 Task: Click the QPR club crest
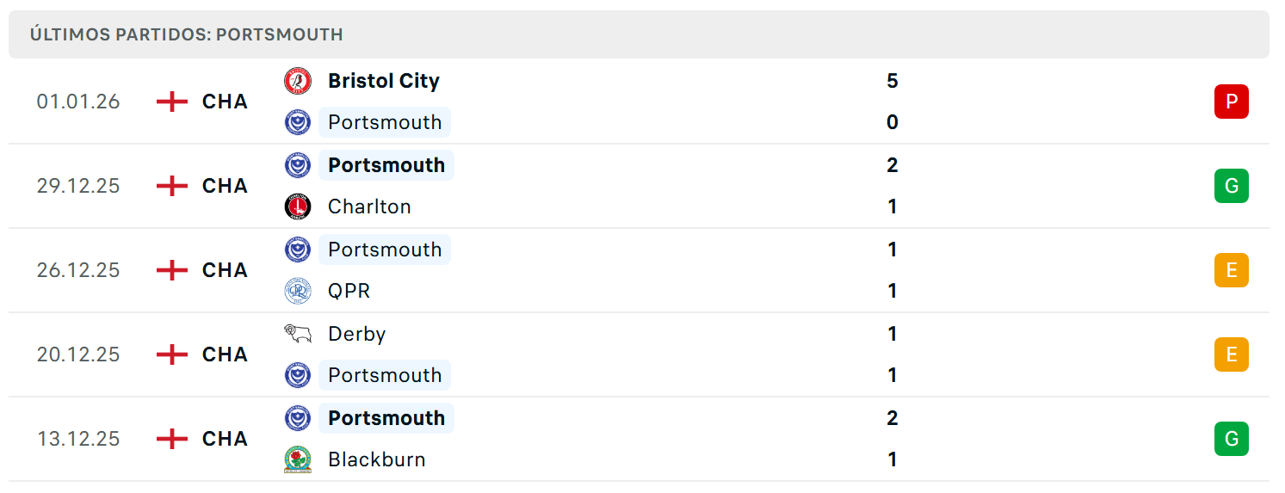pos(298,291)
